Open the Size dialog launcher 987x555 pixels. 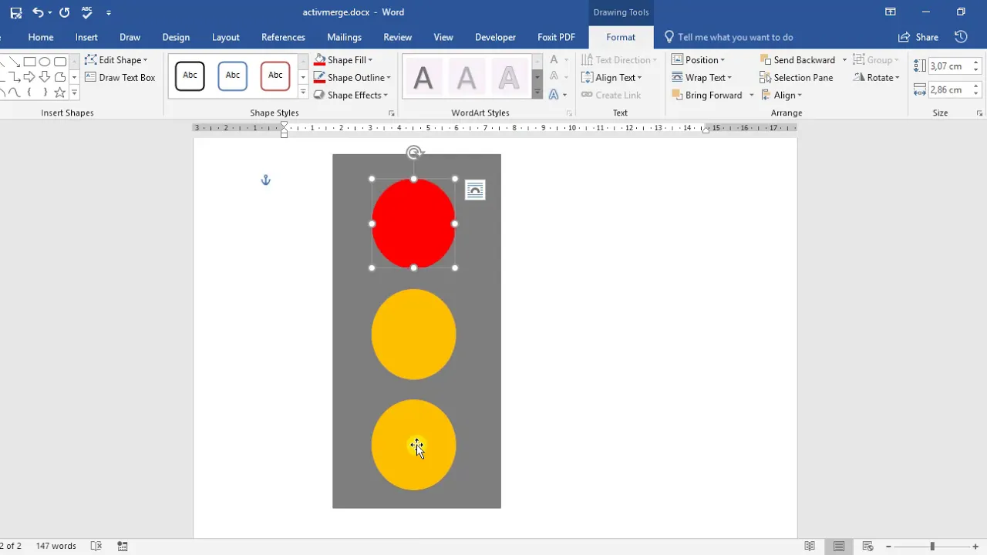pos(980,113)
